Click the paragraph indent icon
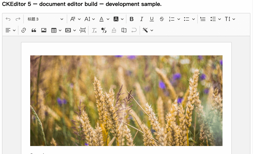The image size is (253, 154). (x=203, y=19)
